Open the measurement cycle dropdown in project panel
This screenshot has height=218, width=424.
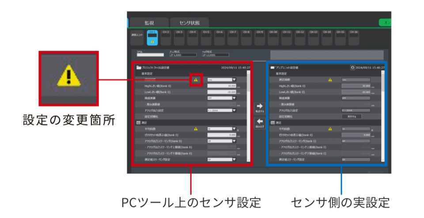[x=221, y=80]
